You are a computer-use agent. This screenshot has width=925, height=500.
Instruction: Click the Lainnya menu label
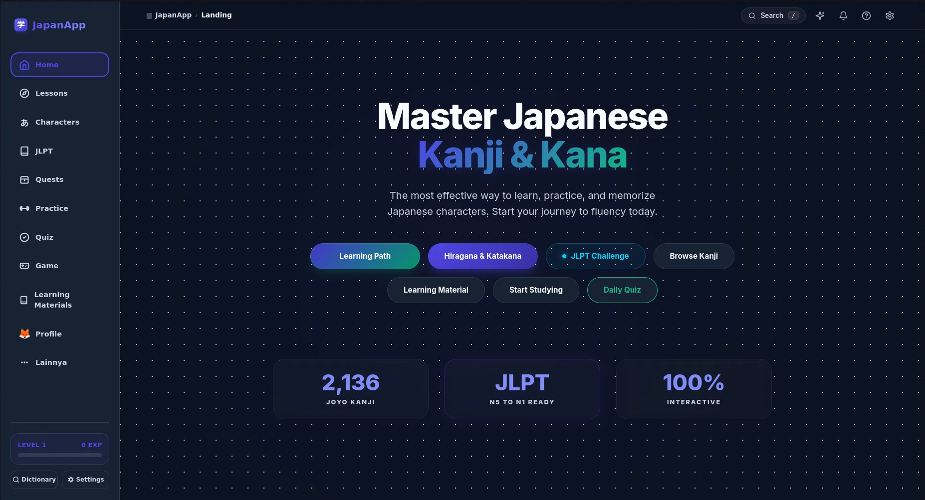click(x=51, y=362)
